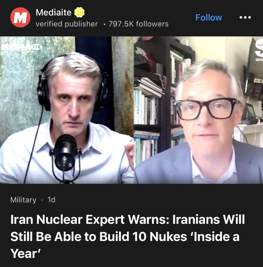The height and width of the screenshot is (267, 263).
Task: Tap the 1d timestamp
Action: 51,199
